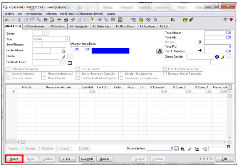Click the Buscar button
This screenshot has height=166, width=238.
pos(104,159)
